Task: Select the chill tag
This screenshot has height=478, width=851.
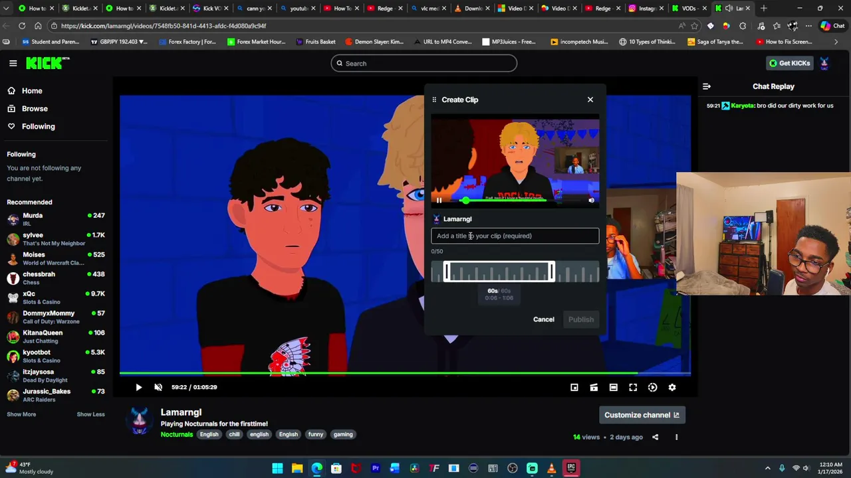Action: tap(234, 434)
